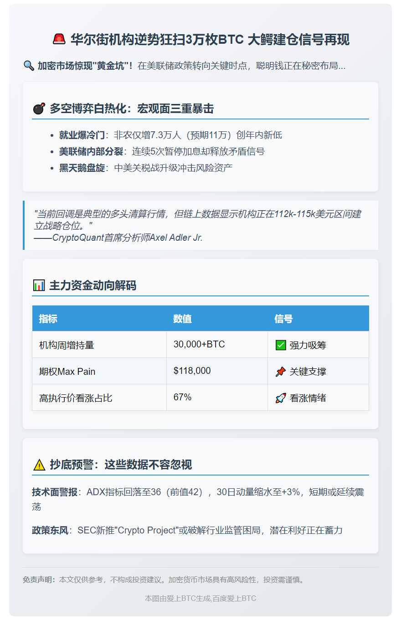This screenshot has width=401, height=631.
Task: Click the text SEC新推"Crypto Project"
Action: coord(128,530)
